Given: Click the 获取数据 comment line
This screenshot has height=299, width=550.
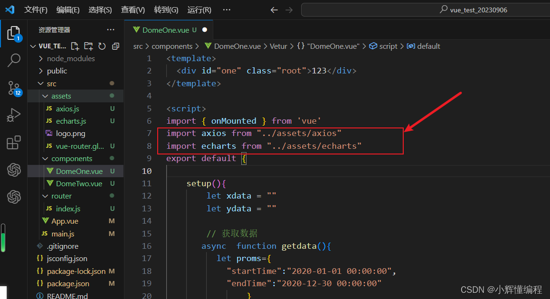Looking at the screenshot, I should [232, 234].
